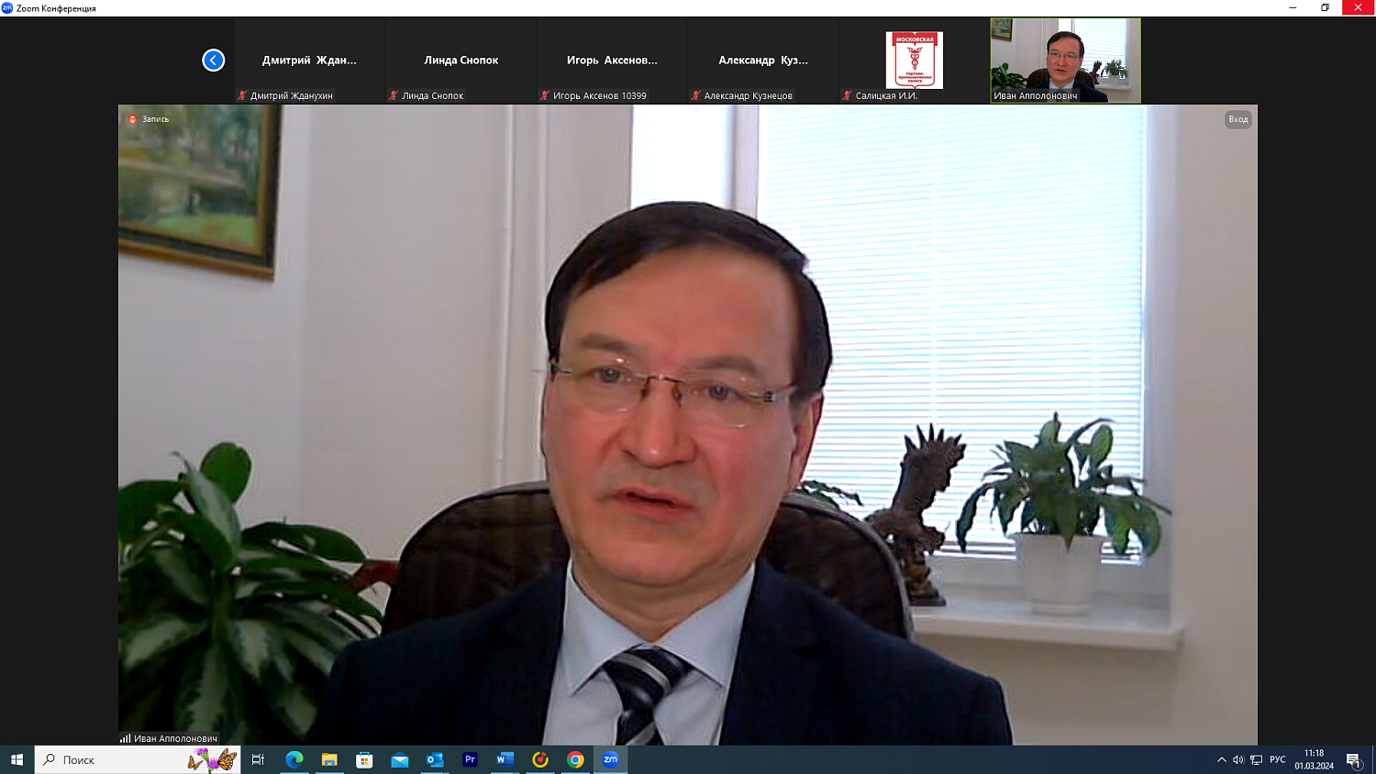Open the Zoom app in taskbar
The height and width of the screenshot is (774, 1376).
point(610,759)
